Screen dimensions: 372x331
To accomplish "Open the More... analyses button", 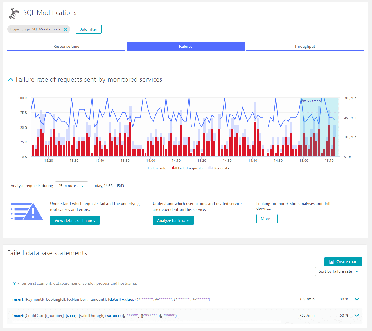I will pos(267,219).
